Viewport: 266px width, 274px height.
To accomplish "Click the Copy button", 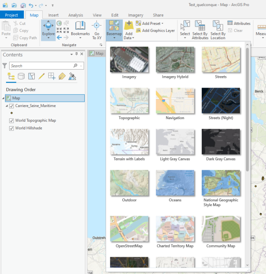I will [x=21, y=30].
